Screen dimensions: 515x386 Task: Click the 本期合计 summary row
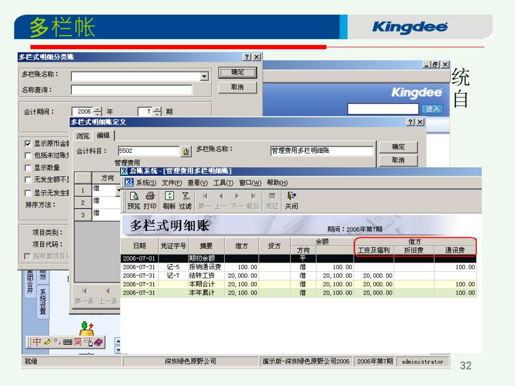point(298,284)
